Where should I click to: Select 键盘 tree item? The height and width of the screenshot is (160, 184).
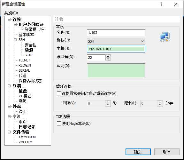tap(23, 91)
